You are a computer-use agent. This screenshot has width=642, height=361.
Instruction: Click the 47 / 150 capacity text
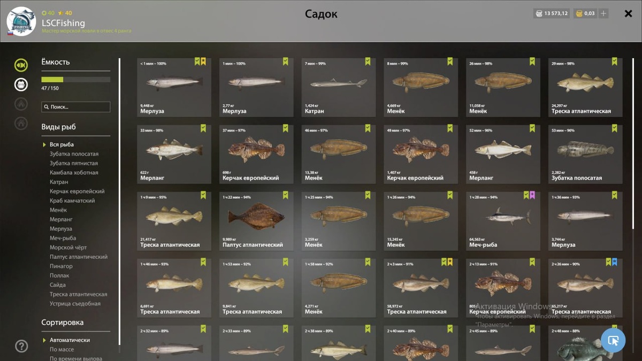point(50,88)
